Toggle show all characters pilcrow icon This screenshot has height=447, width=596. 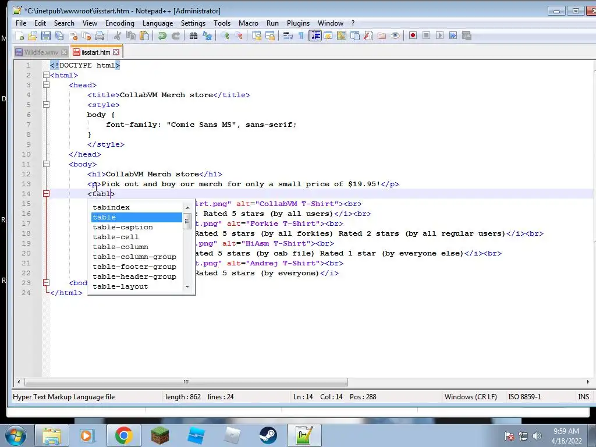(x=301, y=36)
